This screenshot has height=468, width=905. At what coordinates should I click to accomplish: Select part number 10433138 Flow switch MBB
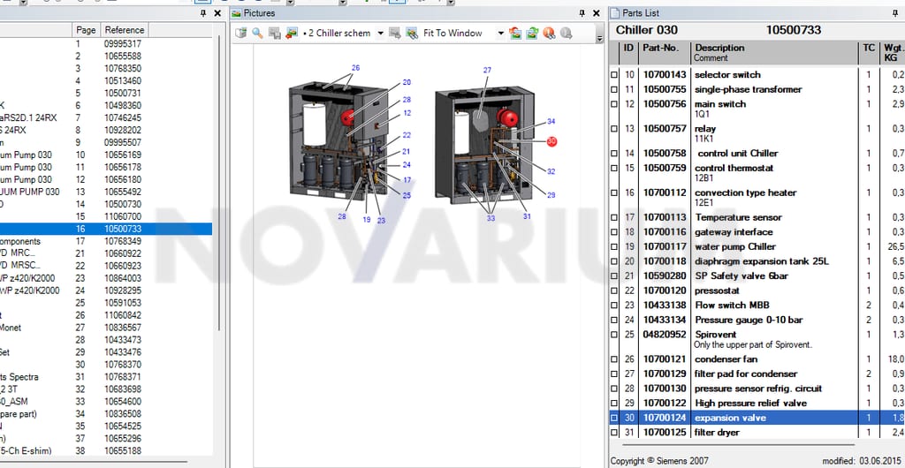[x=757, y=305]
